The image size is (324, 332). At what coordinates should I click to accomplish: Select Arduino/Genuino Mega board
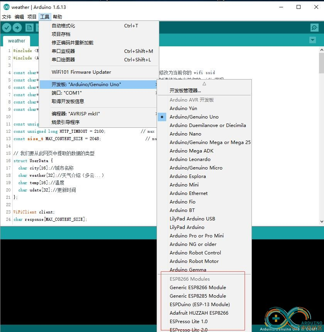tap(204, 142)
